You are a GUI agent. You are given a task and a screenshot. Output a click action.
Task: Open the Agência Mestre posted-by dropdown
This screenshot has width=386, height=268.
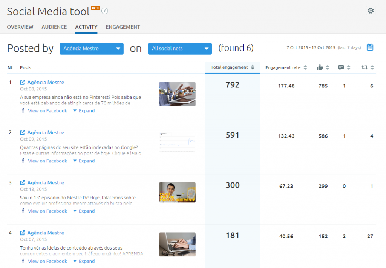tap(91, 49)
